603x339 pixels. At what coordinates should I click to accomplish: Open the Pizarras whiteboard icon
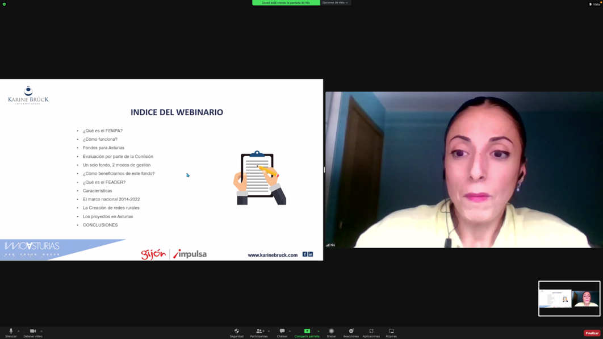click(x=391, y=332)
